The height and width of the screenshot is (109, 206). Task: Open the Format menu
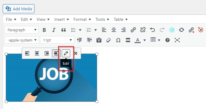click(82, 19)
